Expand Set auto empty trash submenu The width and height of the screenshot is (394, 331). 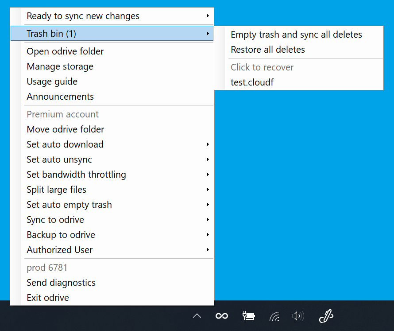[x=112, y=205]
